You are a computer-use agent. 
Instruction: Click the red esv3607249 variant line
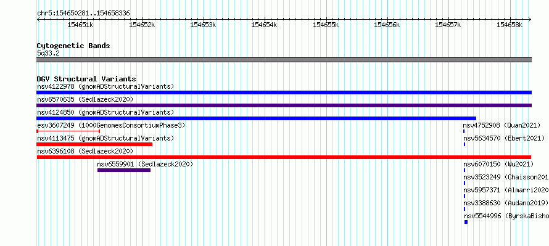coord(68,131)
